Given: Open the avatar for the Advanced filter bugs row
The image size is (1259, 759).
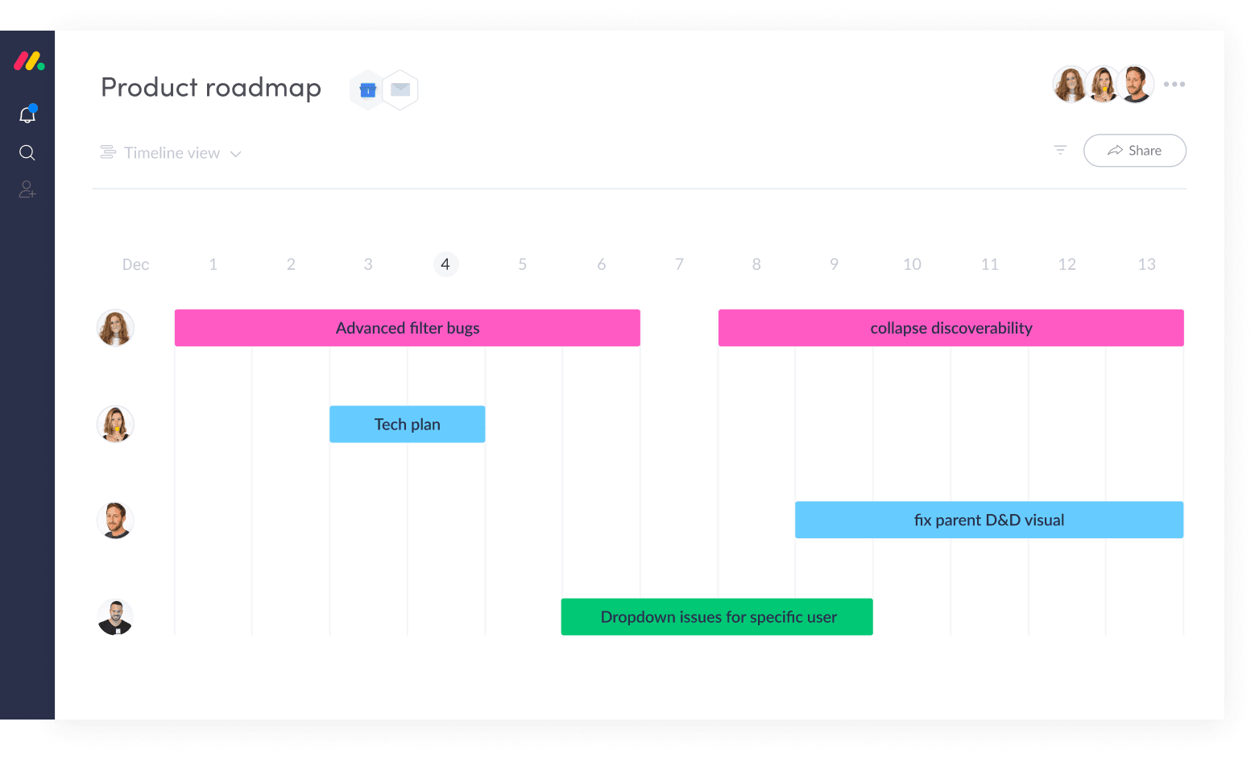Looking at the screenshot, I should [115, 328].
